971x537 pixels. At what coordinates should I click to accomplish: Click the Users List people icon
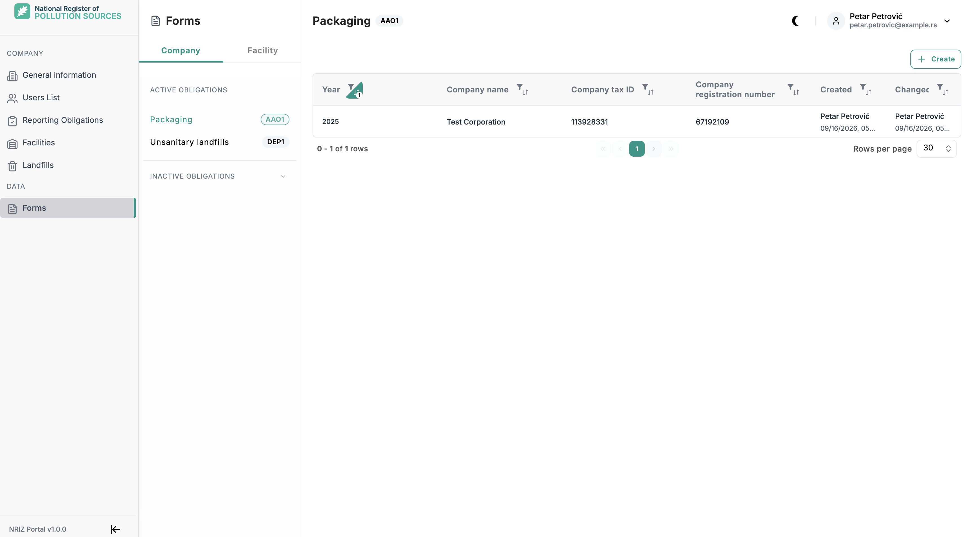(x=12, y=98)
